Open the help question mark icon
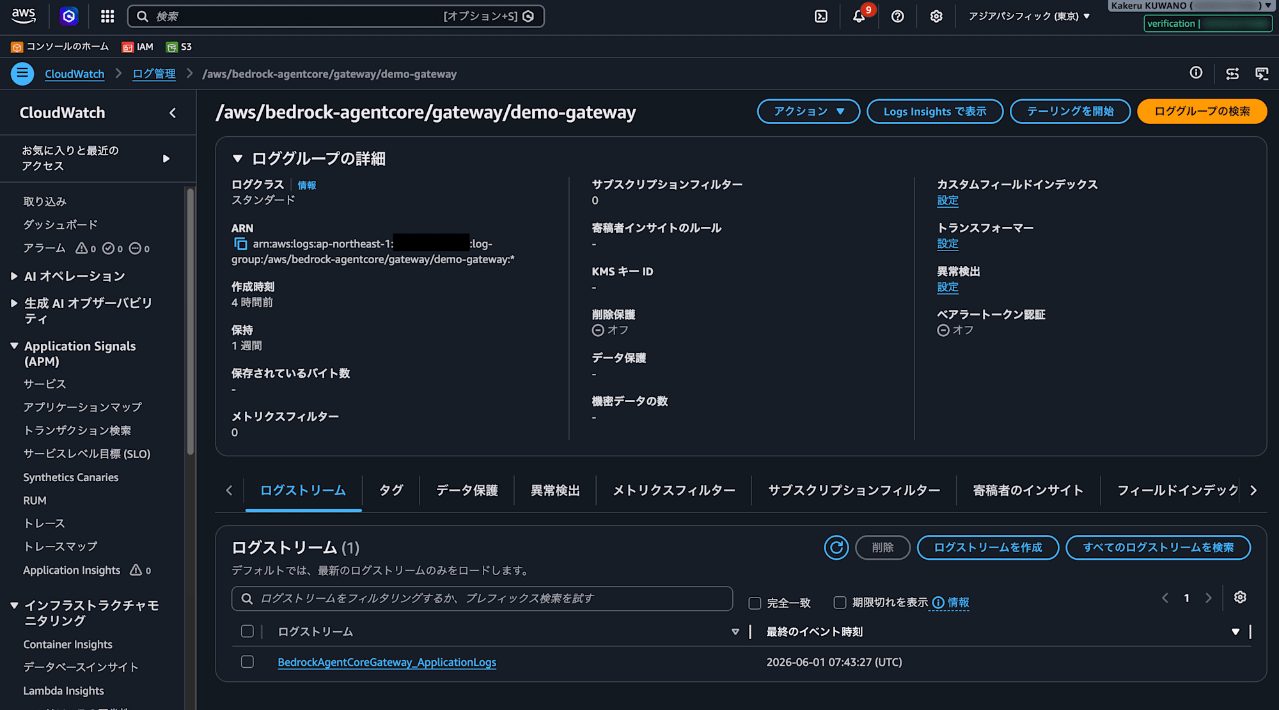The width and height of the screenshot is (1279, 710). (x=898, y=16)
